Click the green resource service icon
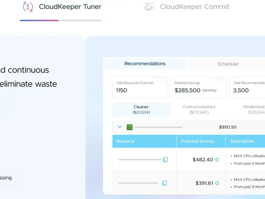This screenshot has width=265, height=199. 130,127
